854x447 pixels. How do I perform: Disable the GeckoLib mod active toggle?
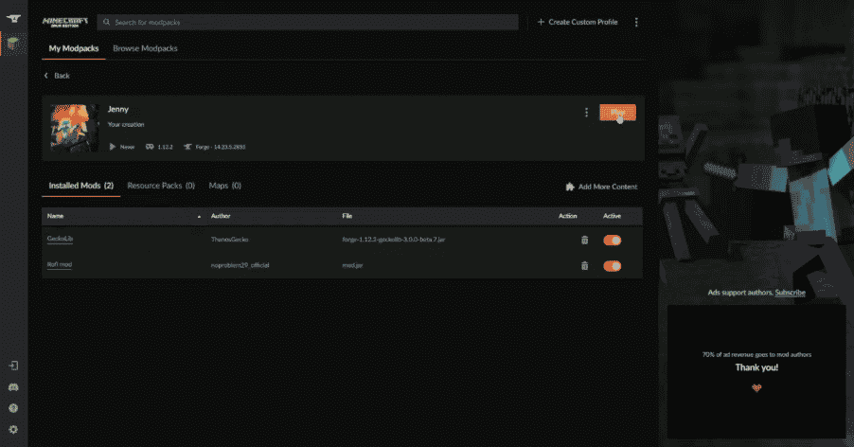click(612, 241)
